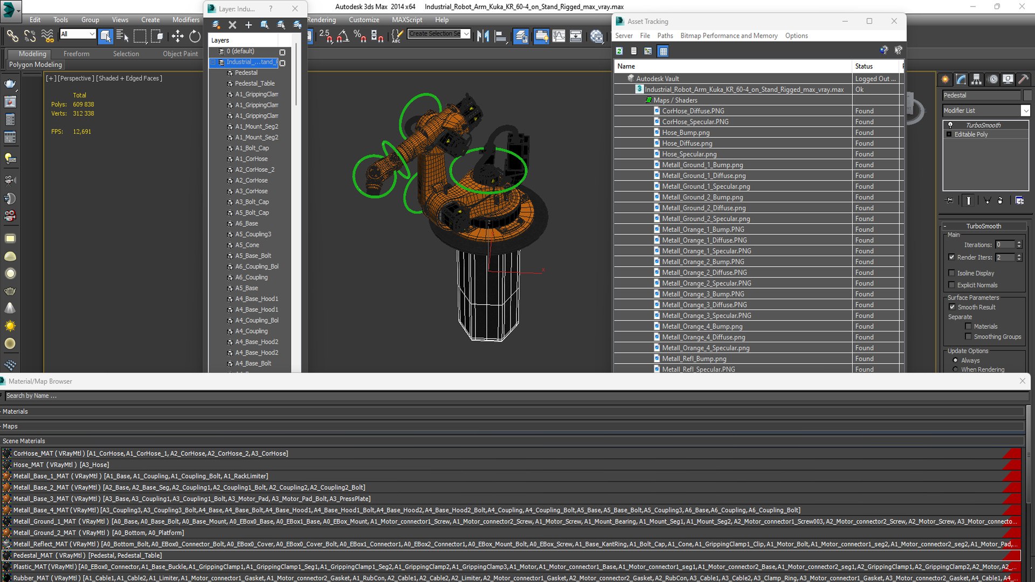Open the Hierarchy panel tab icon
The image size is (1035, 582).
(x=976, y=79)
